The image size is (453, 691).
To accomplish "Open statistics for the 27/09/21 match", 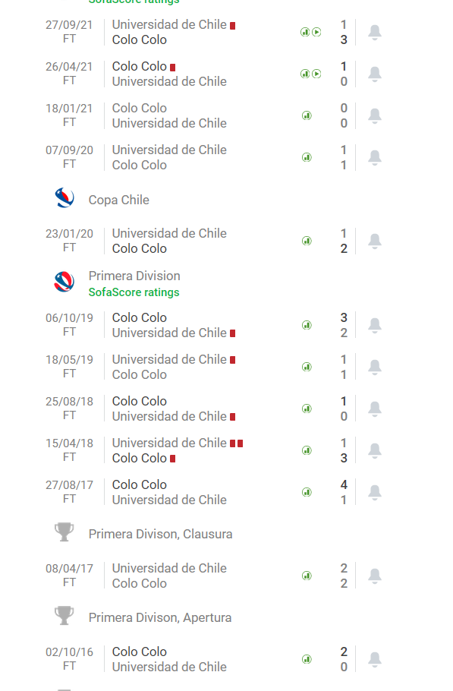I will click(x=306, y=33).
